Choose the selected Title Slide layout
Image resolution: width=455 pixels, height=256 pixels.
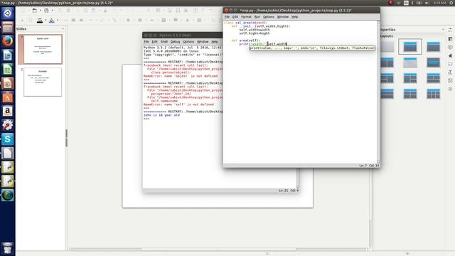pyautogui.click(x=410, y=47)
